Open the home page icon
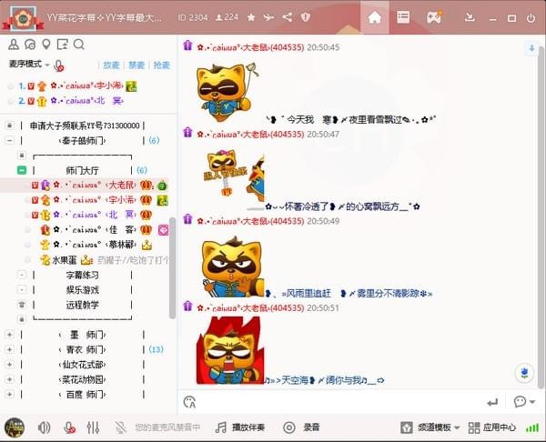Screen dimensions: 546x442 click(374, 17)
